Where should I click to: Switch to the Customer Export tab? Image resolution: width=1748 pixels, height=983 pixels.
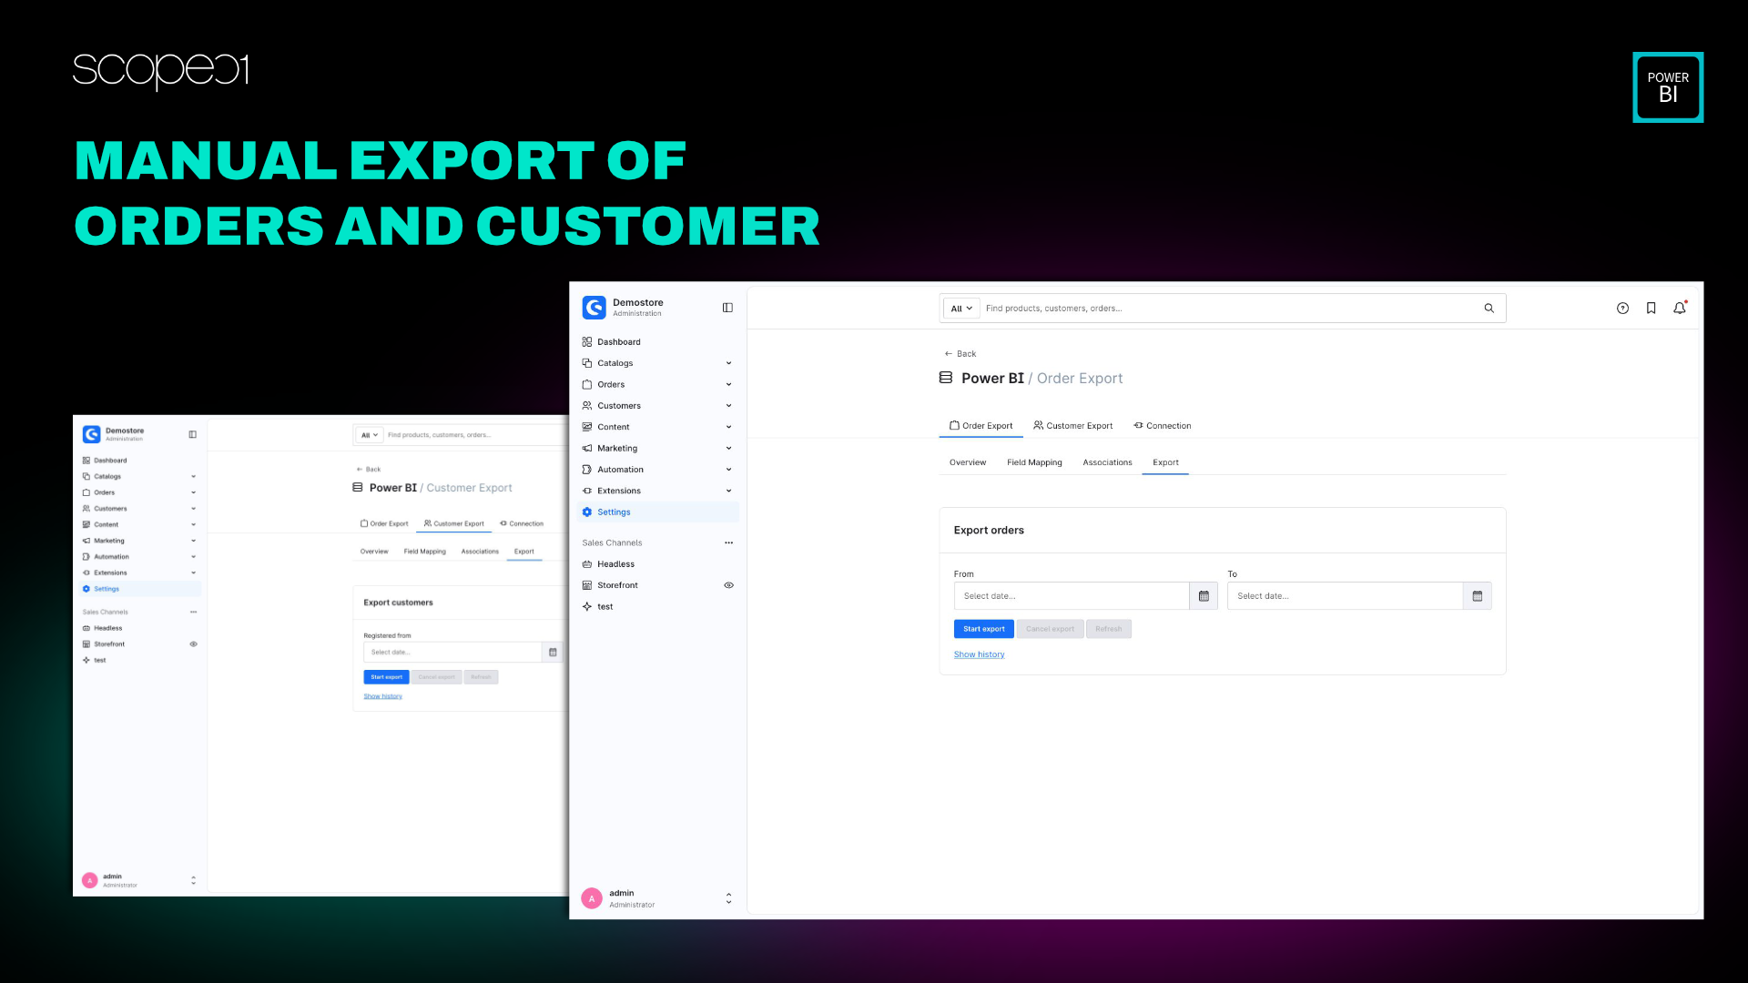tap(1072, 426)
